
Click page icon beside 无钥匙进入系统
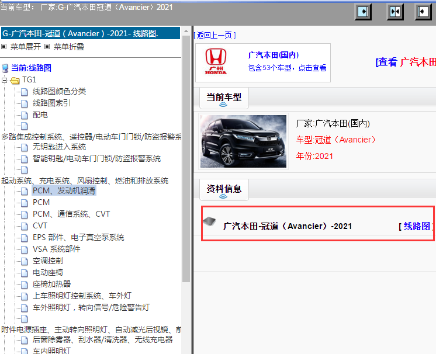coord(25,147)
